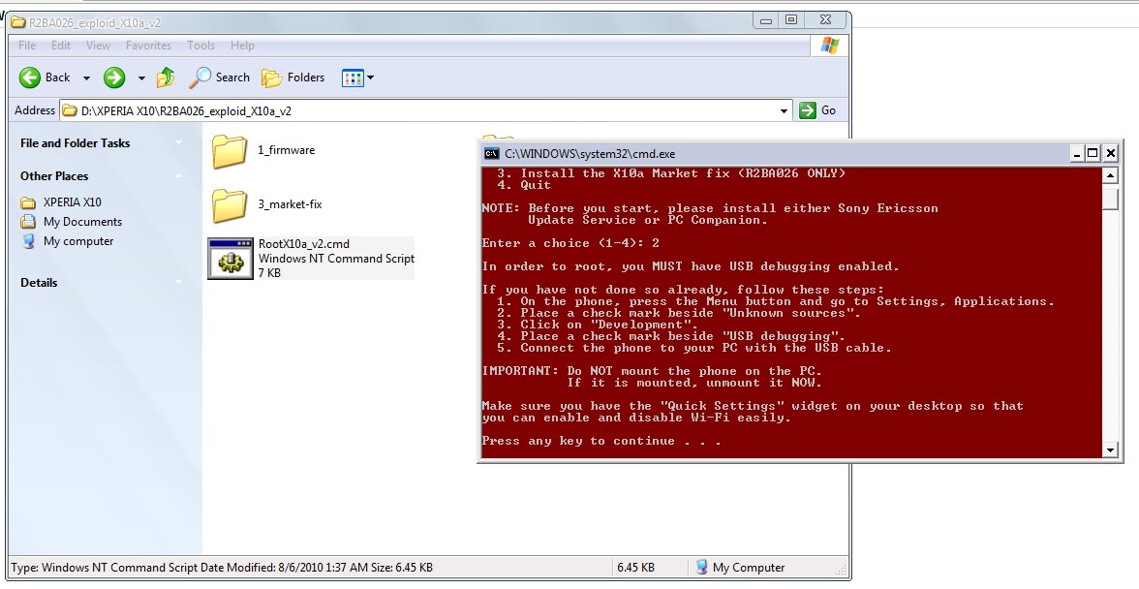Screen dimensions: 1139x589
Task: Click the status bar file type description
Action: point(222,568)
